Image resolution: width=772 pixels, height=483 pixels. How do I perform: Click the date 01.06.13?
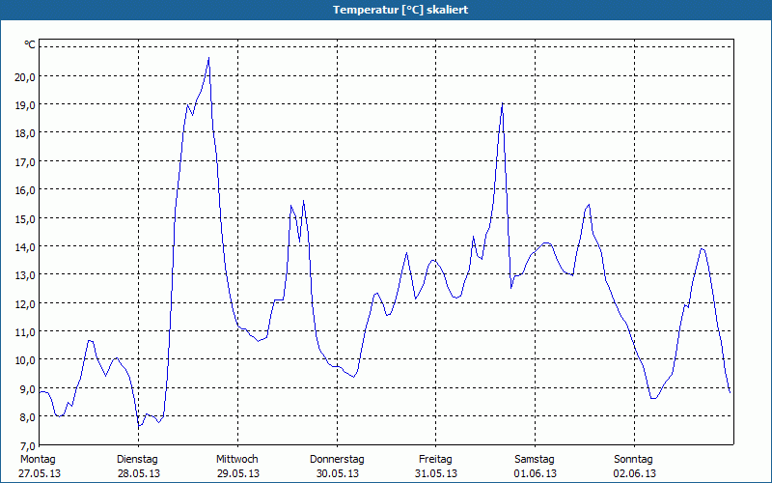[536, 473]
